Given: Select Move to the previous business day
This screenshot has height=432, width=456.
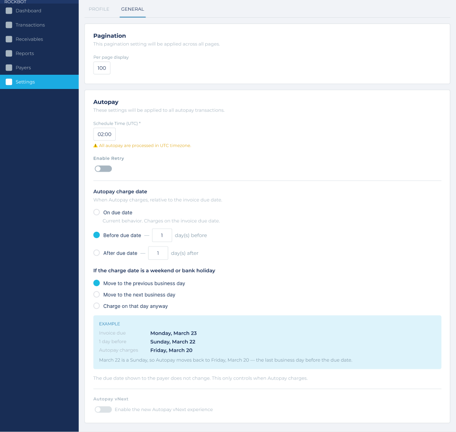Looking at the screenshot, I should [97, 283].
